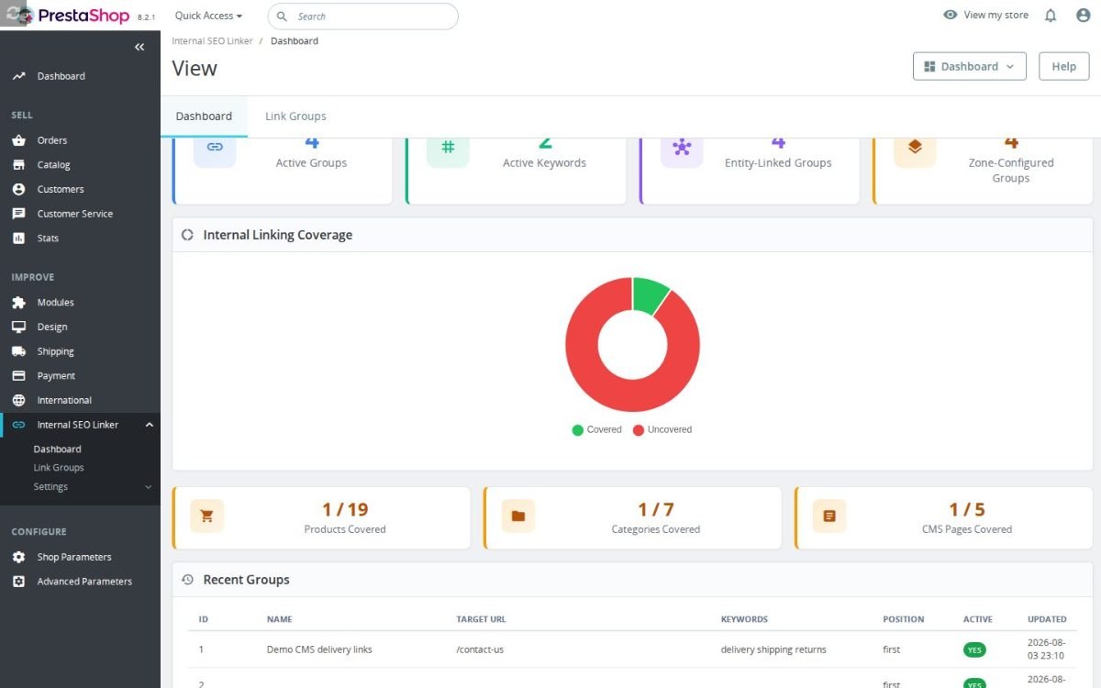This screenshot has height=688, width=1101.
Task: Click the TARGET URL column header
Action: point(481,619)
